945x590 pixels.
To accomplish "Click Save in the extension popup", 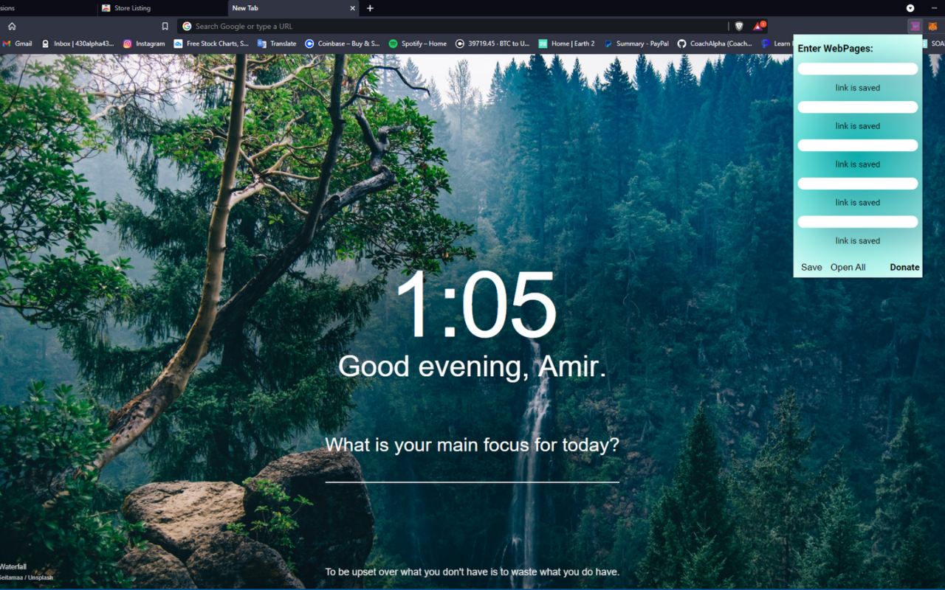I will [811, 267].
